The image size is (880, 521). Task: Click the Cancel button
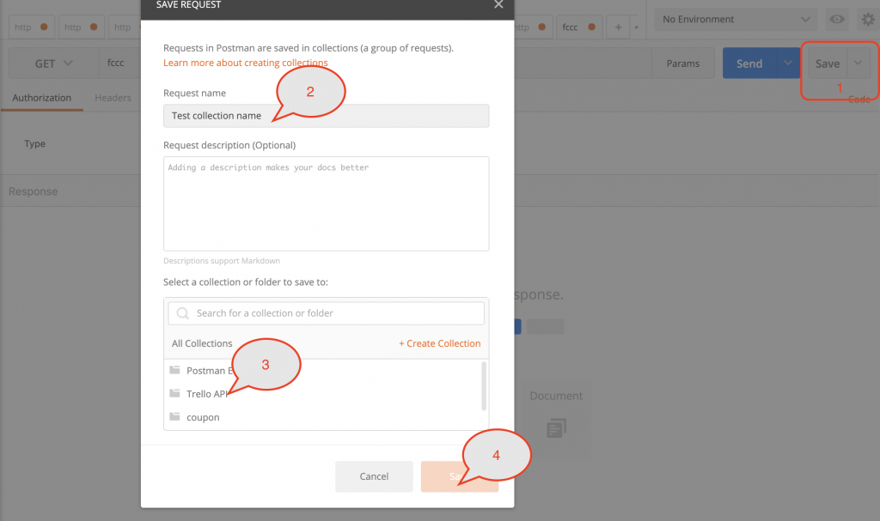[374, 476]
